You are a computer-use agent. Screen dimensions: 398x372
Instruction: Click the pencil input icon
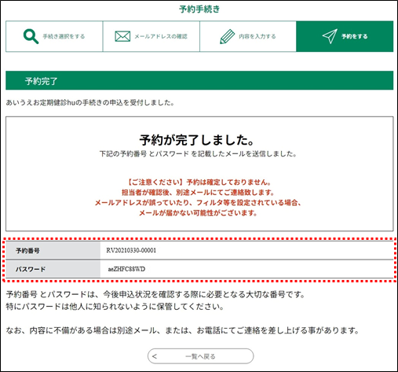click(x=227, y=36)
